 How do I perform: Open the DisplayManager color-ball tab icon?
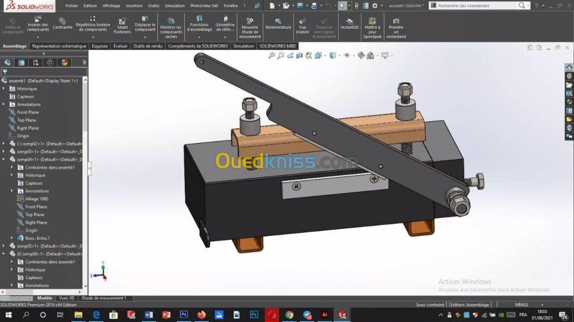pos(64,62)
